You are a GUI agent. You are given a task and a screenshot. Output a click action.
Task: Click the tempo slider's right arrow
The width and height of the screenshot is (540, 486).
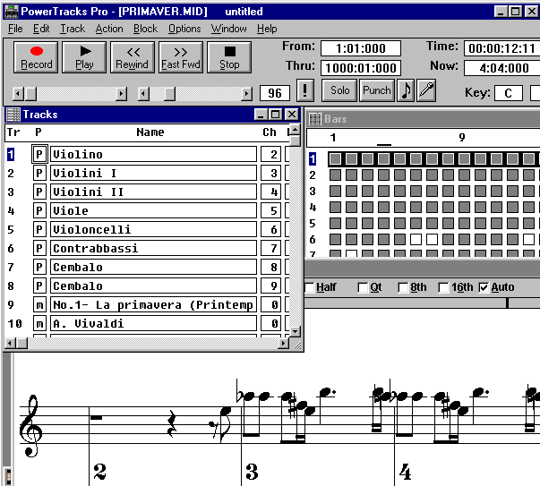pyautogui.click(x=246, y=94)
